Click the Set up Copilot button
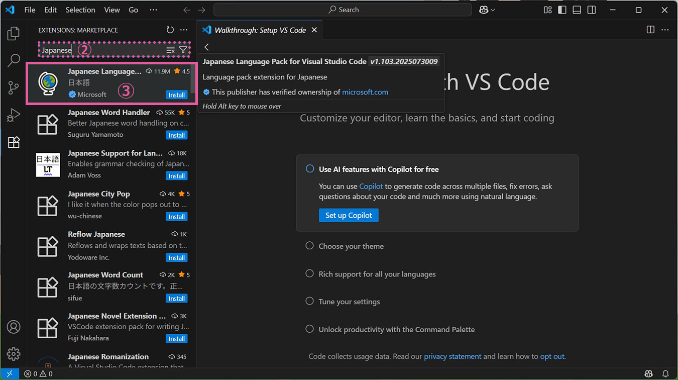This screenshot has height=380, width=678. click(349, 215)
